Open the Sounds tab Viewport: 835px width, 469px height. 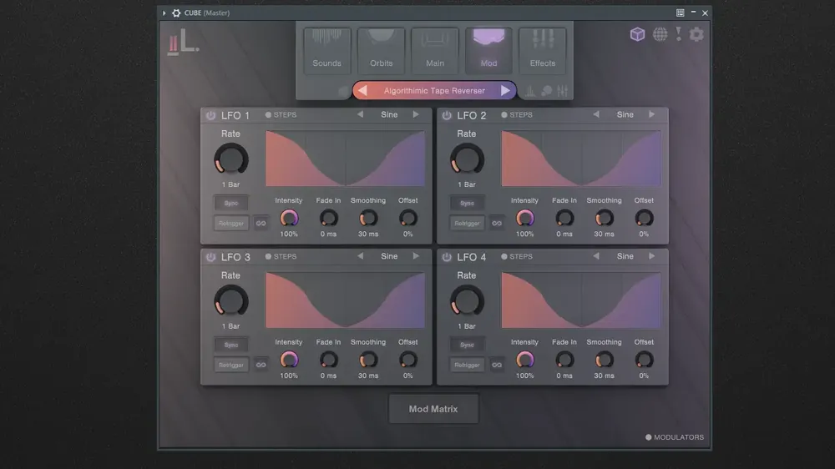pos(327,51)
